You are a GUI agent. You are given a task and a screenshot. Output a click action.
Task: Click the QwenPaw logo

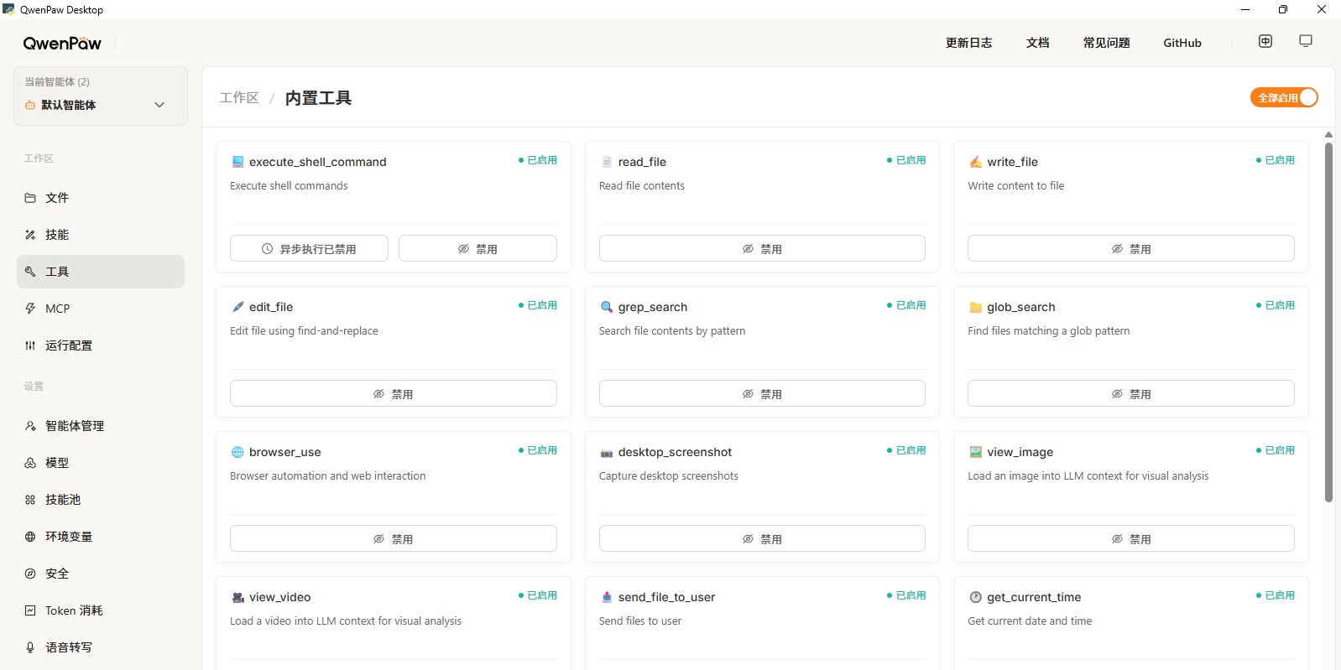click(x=62, y=43)
